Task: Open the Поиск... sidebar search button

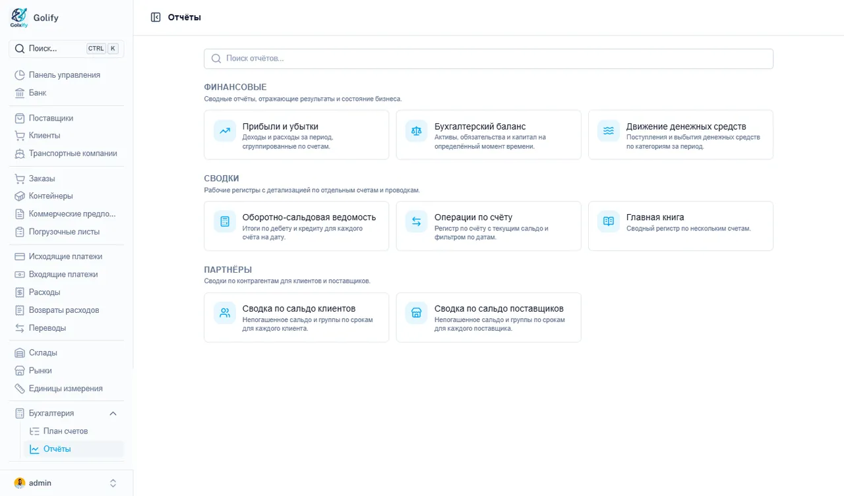Action: 66,48
